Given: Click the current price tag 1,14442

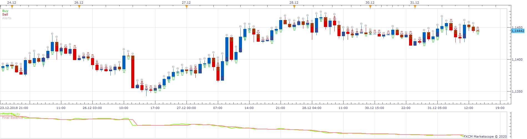Looking at the screenshot, I should pos(518,31).
